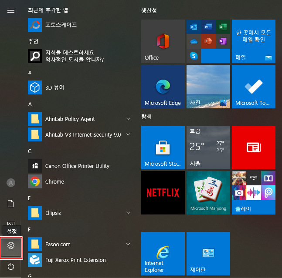The height and width of the screenshot is (278, 282).
Task: Open OneDrive icon in Office tile group
Action: tap(194, 41)
